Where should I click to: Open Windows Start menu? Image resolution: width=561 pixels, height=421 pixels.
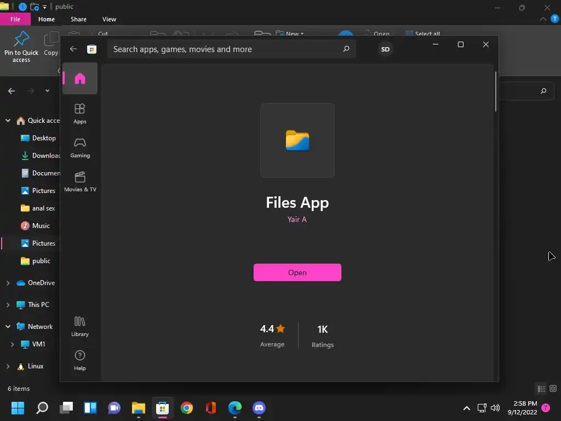[x=18, y=408]
